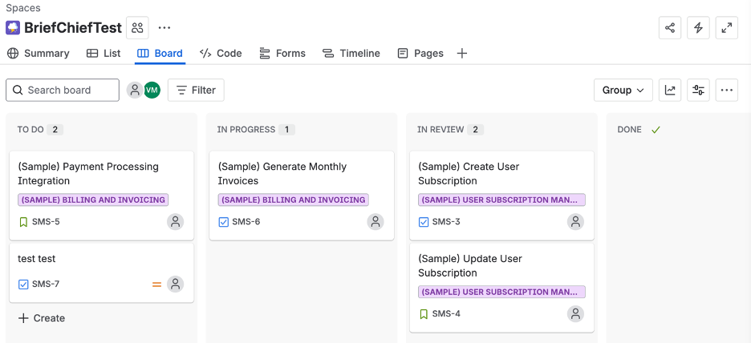The height and width of the screenshot is (343, 751).
Task: Click the IN REVIEW column header
Action: (x=440, y=130)
